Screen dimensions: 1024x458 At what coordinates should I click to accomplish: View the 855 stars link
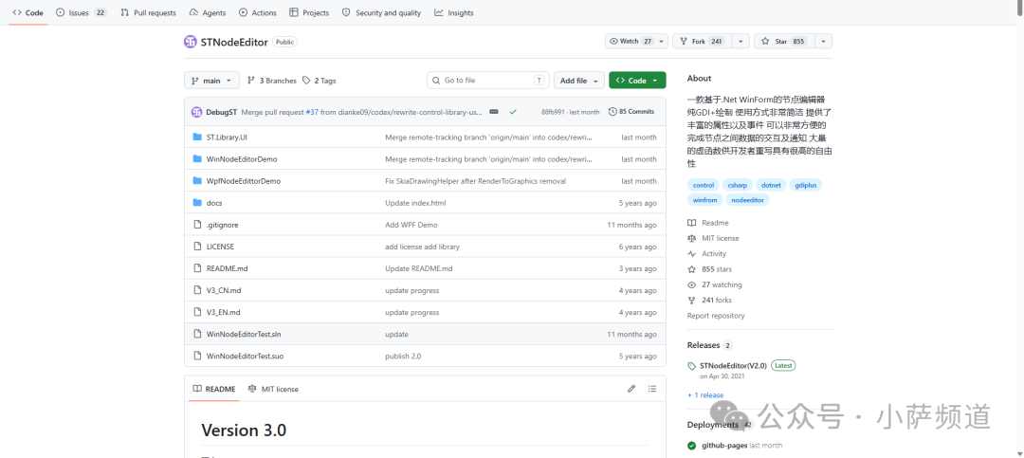(710, 269)
